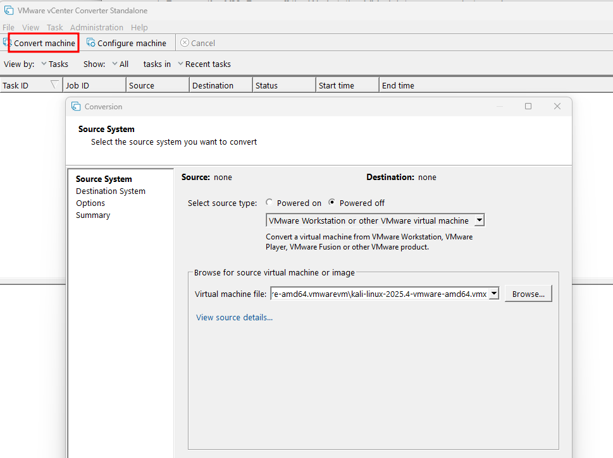Image resolution: width=613 pixels, height=458 pixels.
Task: Click the Convert machine toolbar icon
Action: coord(8,42)
